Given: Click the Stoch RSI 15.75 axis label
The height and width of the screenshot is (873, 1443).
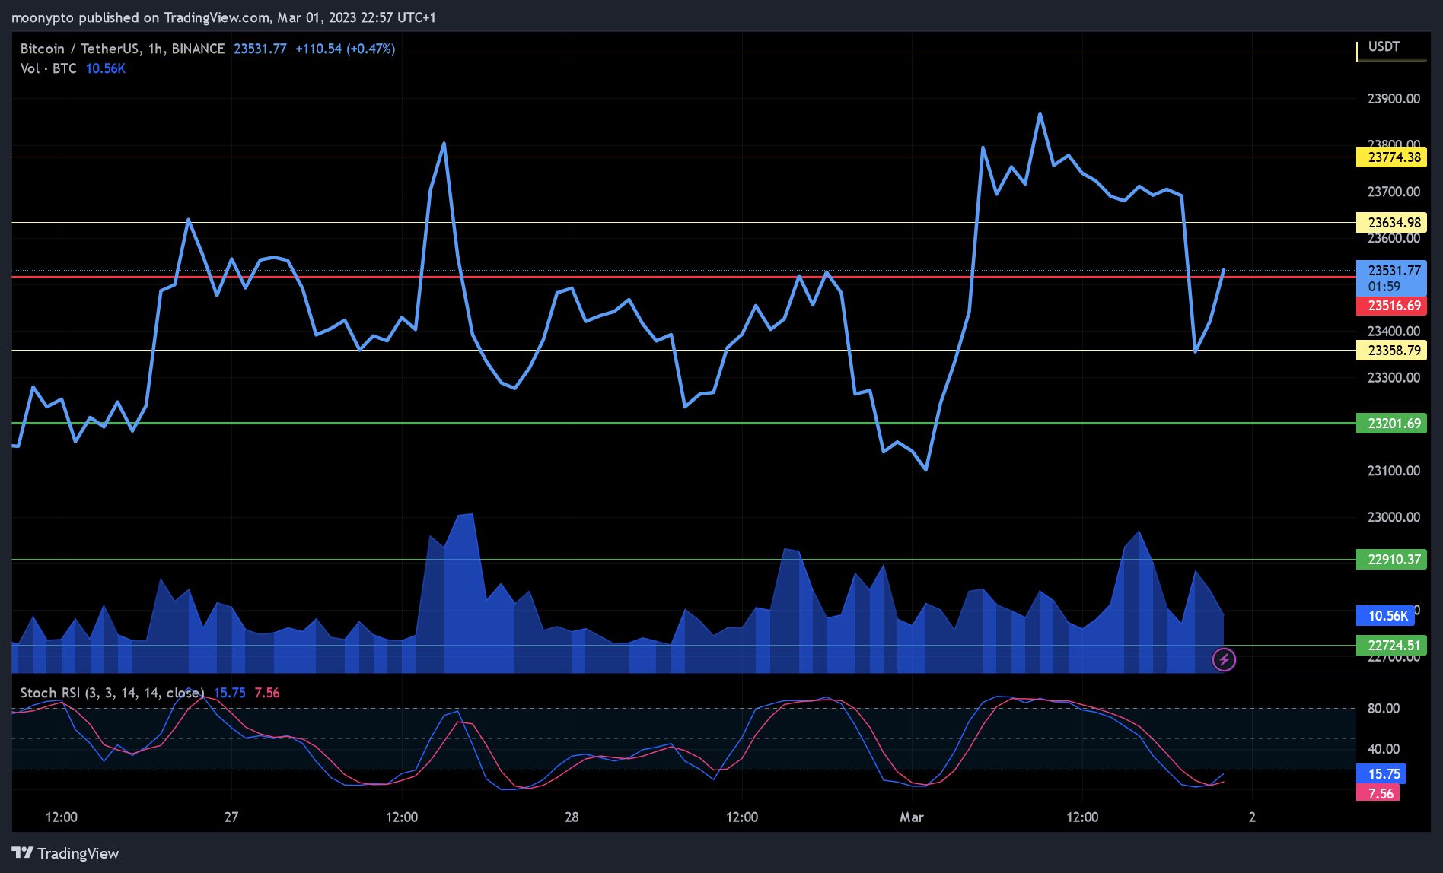Looking at the screenshot, I should [1381, 774].
